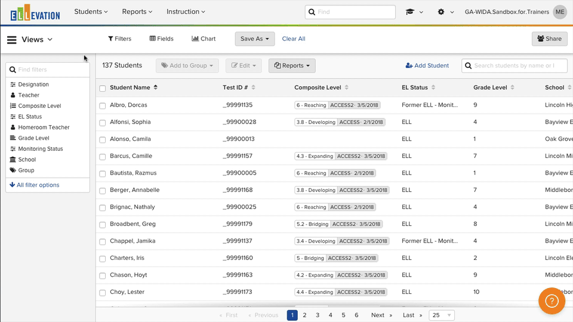Expand the Reports top menu
The width and height of the screenshot is (573, 322).
point(137,12)
